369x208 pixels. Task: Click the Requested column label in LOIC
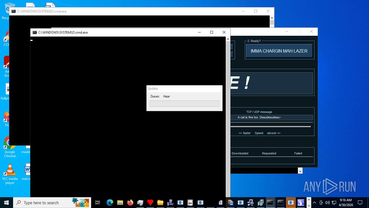(269, 153)
